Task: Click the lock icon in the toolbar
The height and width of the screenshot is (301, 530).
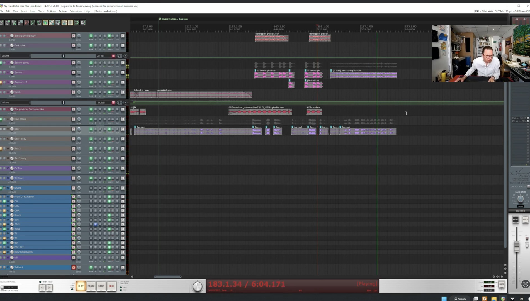Action: pyautogui.click(x=83, y=23)
